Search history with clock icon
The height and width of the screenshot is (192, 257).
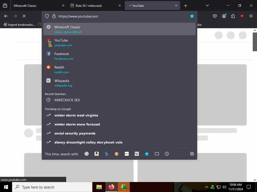(167, 154)
